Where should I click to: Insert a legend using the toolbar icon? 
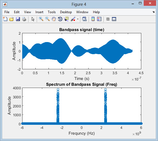coord(99,19)
